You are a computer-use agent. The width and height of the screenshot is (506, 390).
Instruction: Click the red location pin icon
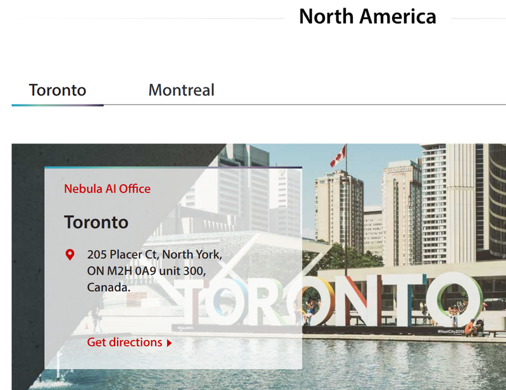click(70, 255)
